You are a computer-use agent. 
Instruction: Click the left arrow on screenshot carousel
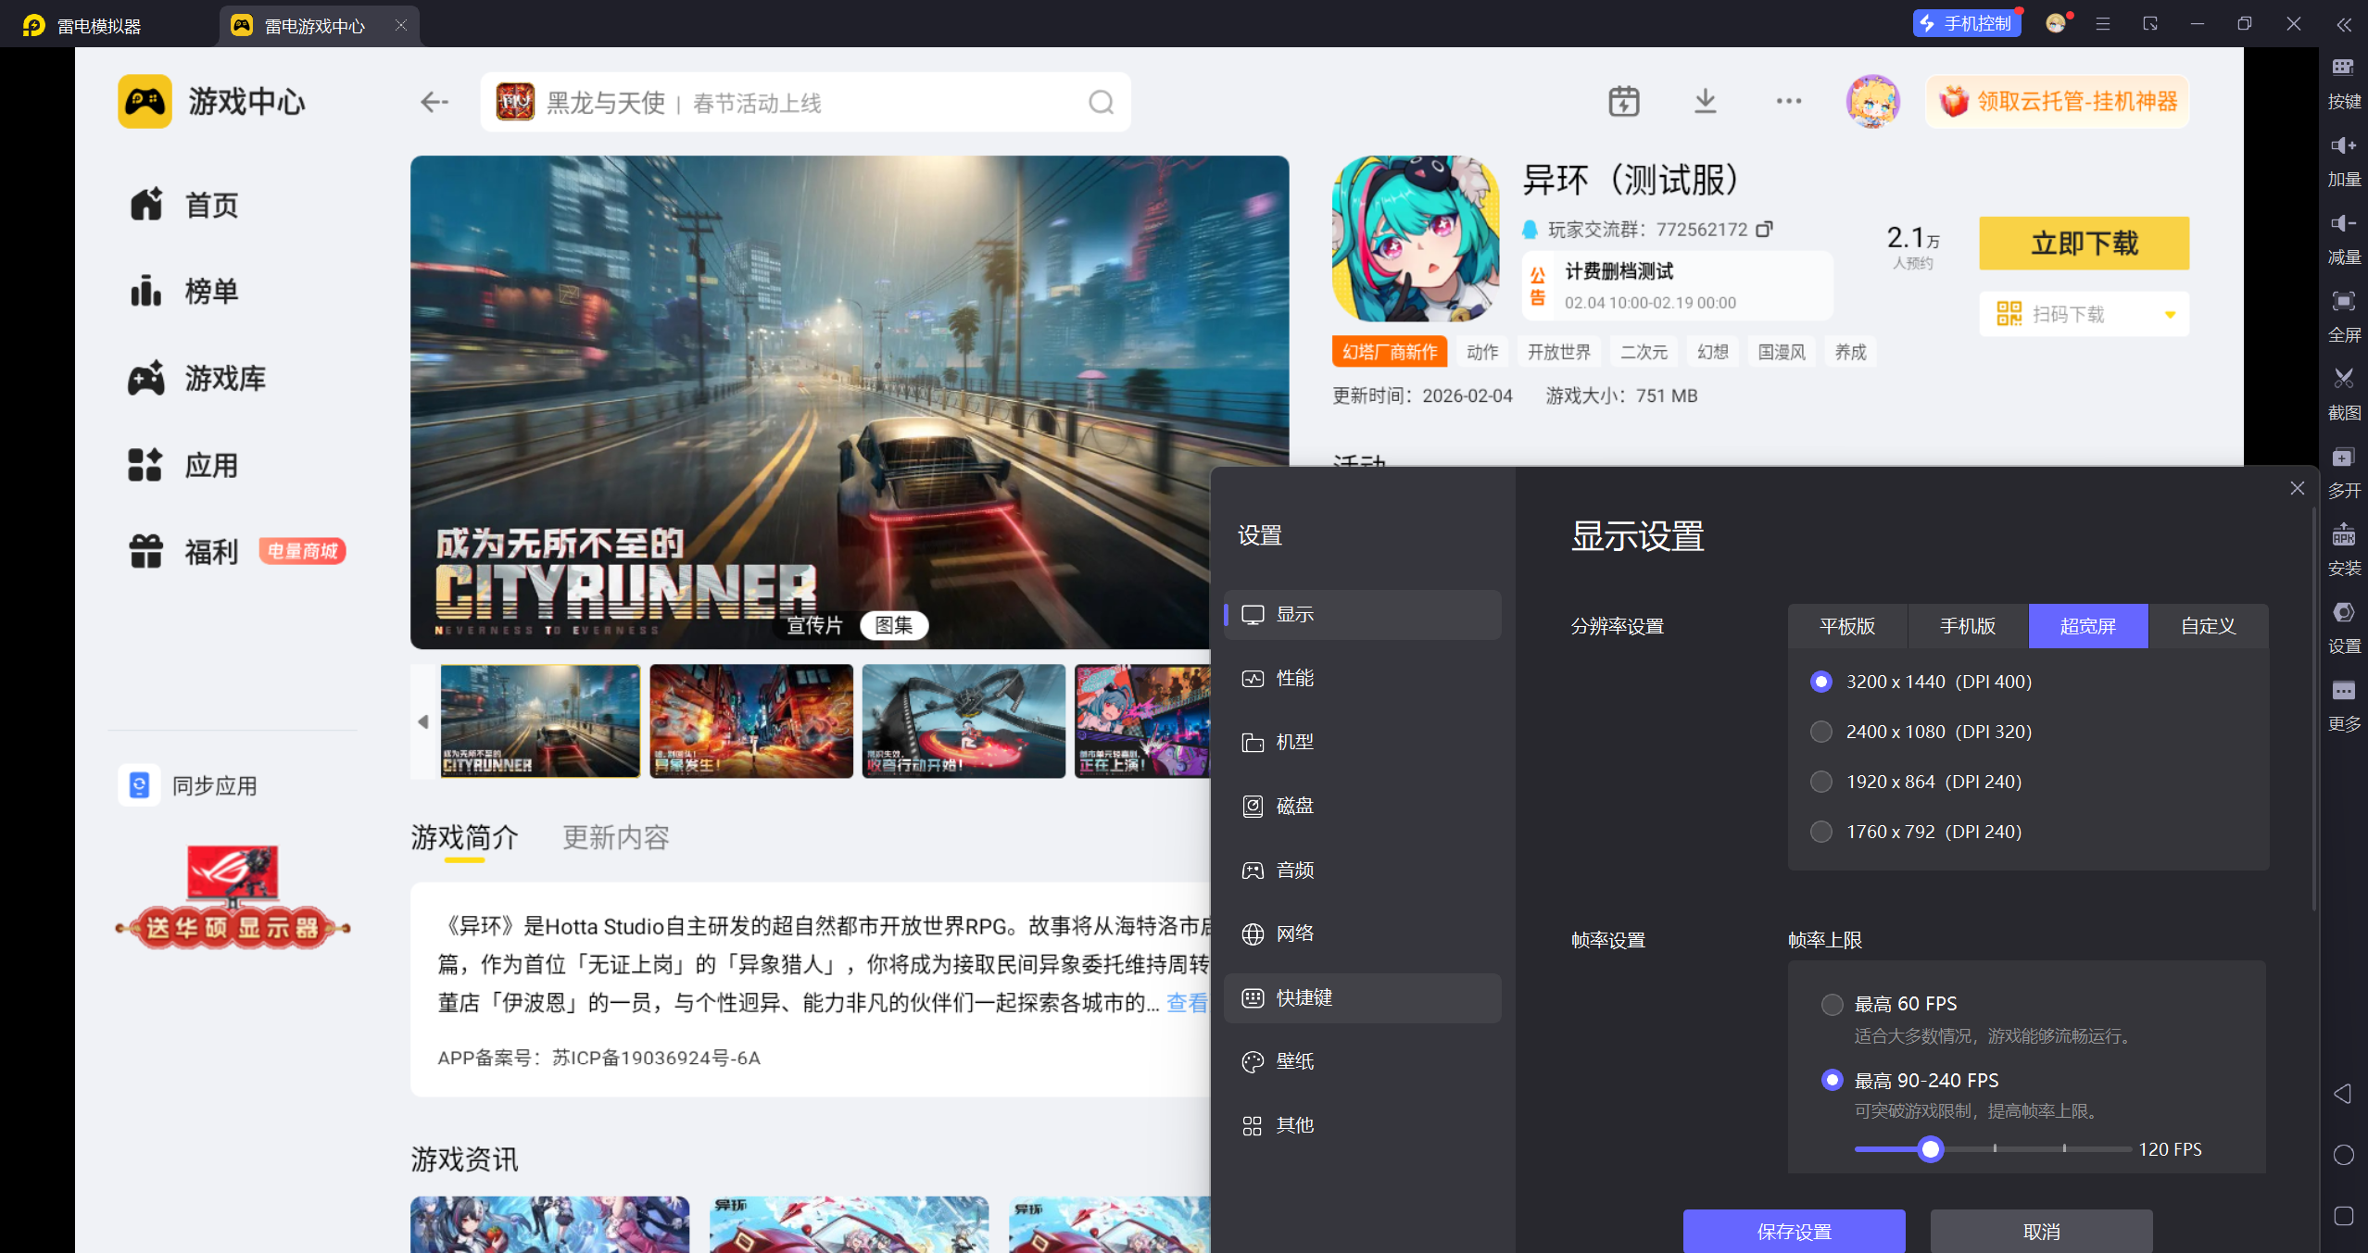click(x=423, y=721)
